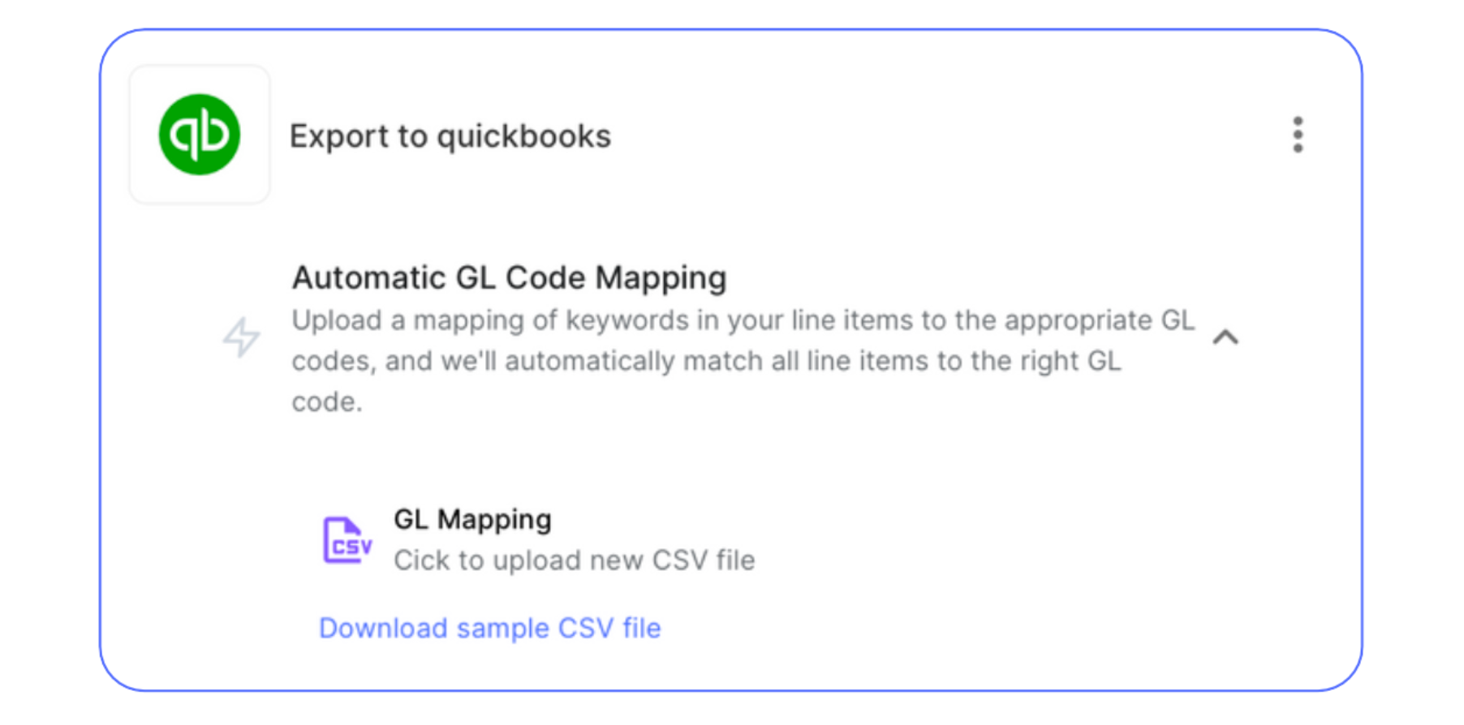Screen dimensions: 1464x725
Task: Click the "GL Mapping" upload label
Action: (472, 520)
